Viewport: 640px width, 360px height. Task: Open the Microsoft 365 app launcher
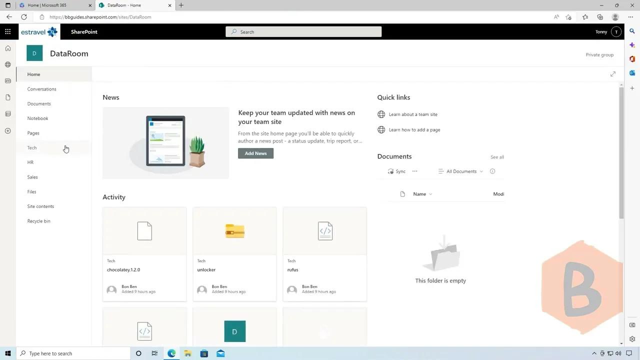(x=7, y=31)
